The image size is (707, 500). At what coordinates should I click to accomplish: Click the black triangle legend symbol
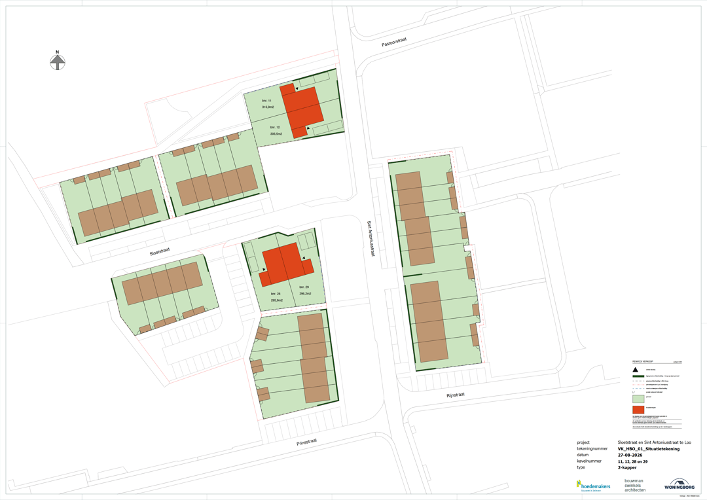pyautogui.click(x=636, y=370)
